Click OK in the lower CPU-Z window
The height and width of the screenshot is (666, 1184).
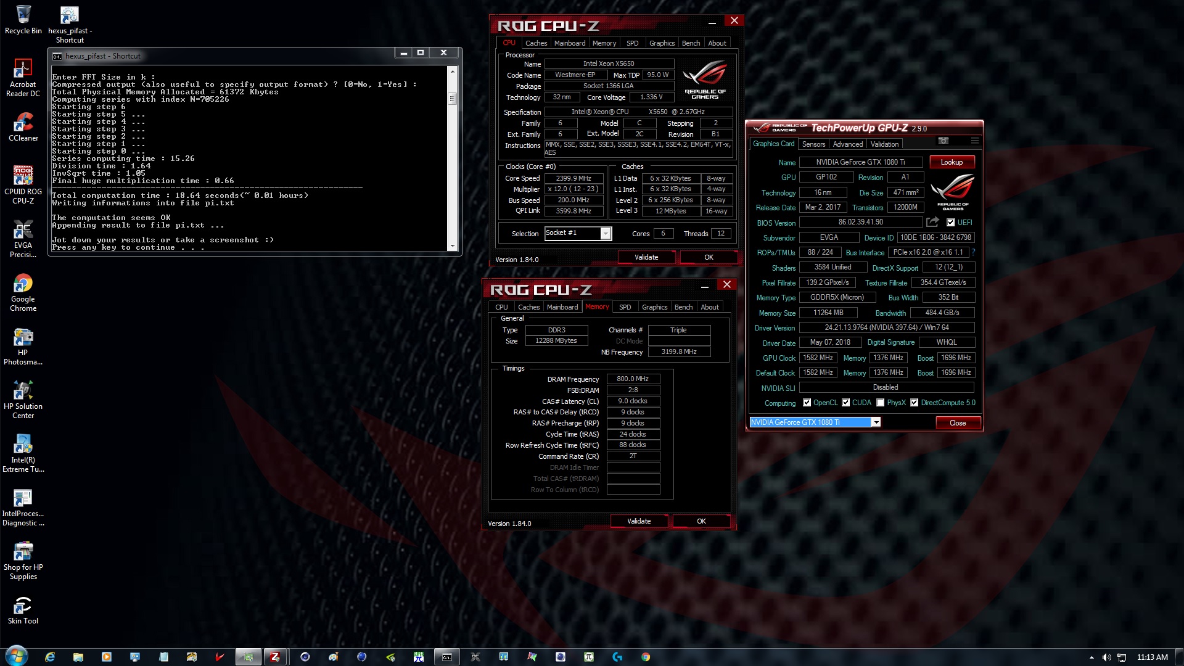[x=701, y=521]
